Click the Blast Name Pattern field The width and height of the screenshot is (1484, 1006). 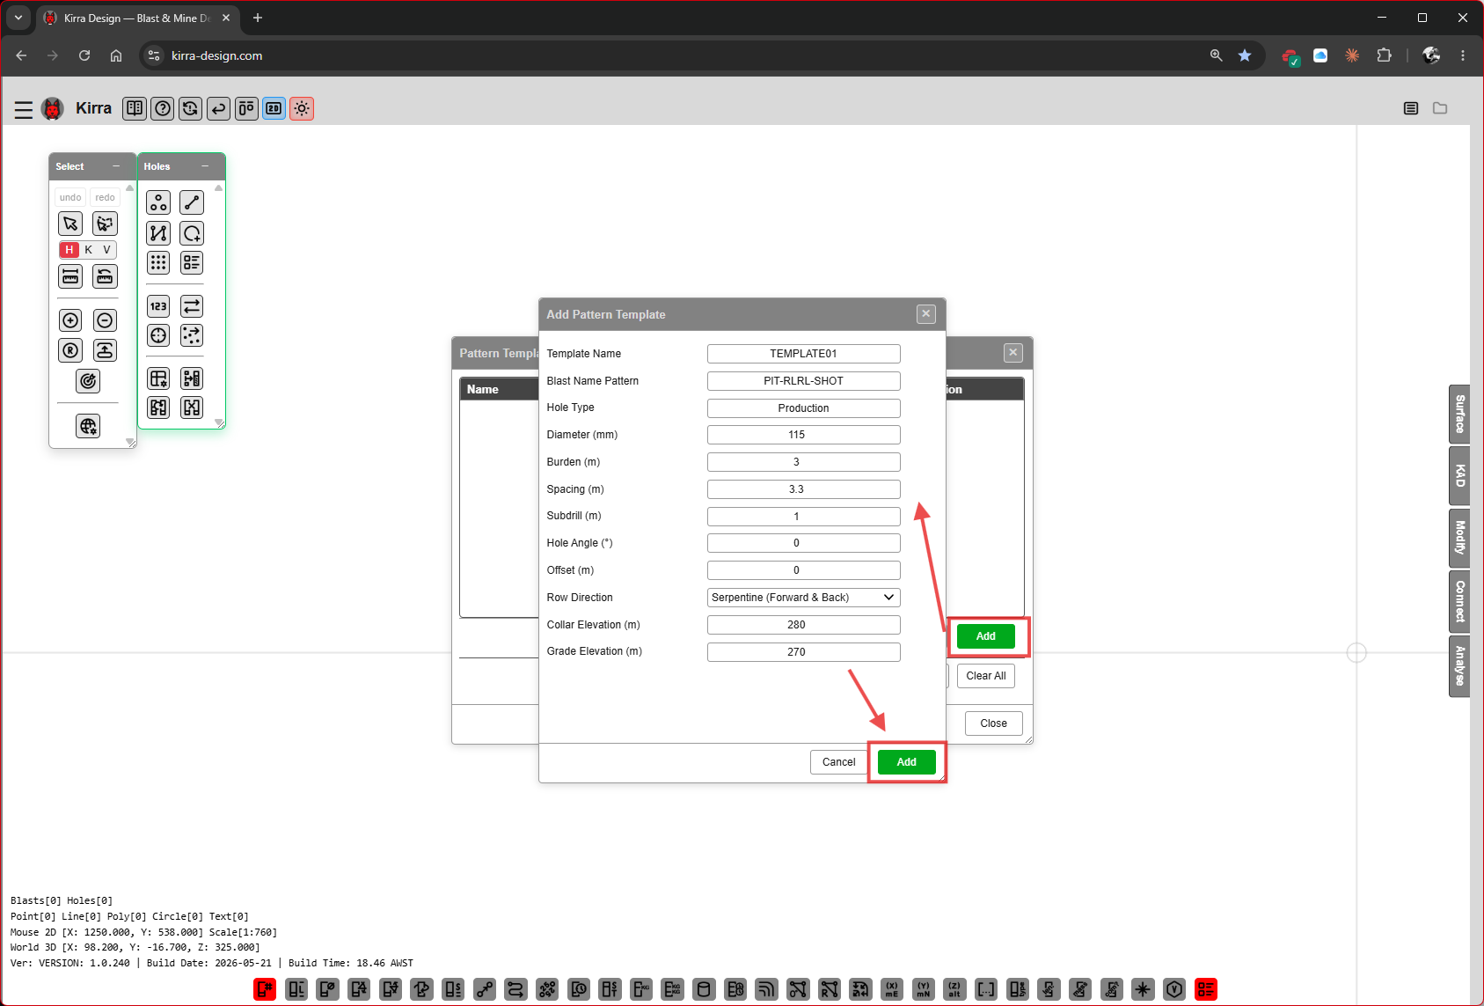tap(803, 381)
